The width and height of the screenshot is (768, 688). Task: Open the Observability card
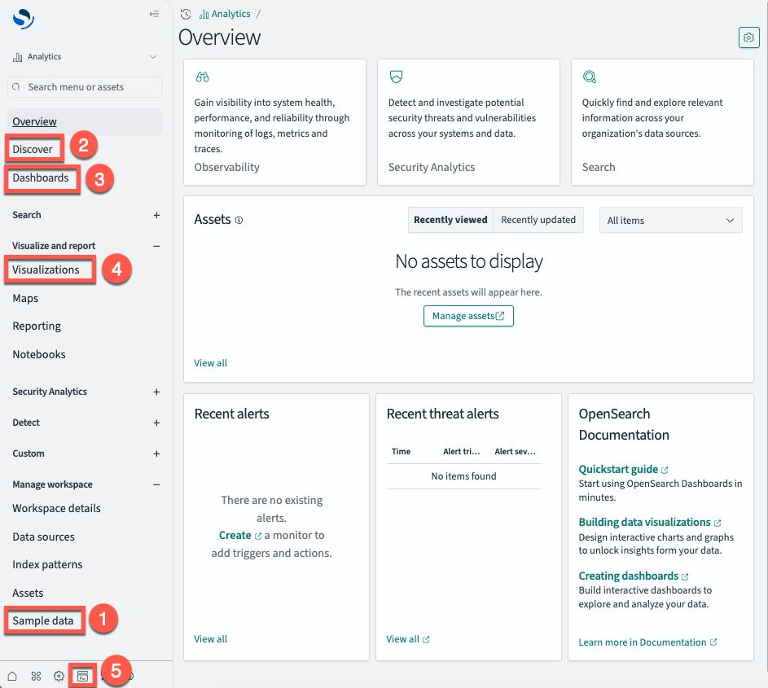coord(274,122)
